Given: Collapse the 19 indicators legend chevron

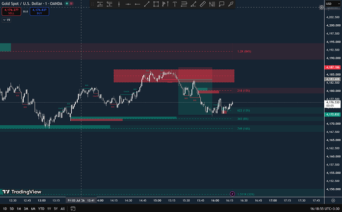Looking at the screenshot, I should coord(6,20).
